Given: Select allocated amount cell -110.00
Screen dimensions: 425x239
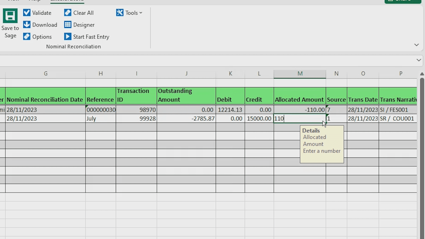Looking at the screenshot, I should [x=300, y=110].
